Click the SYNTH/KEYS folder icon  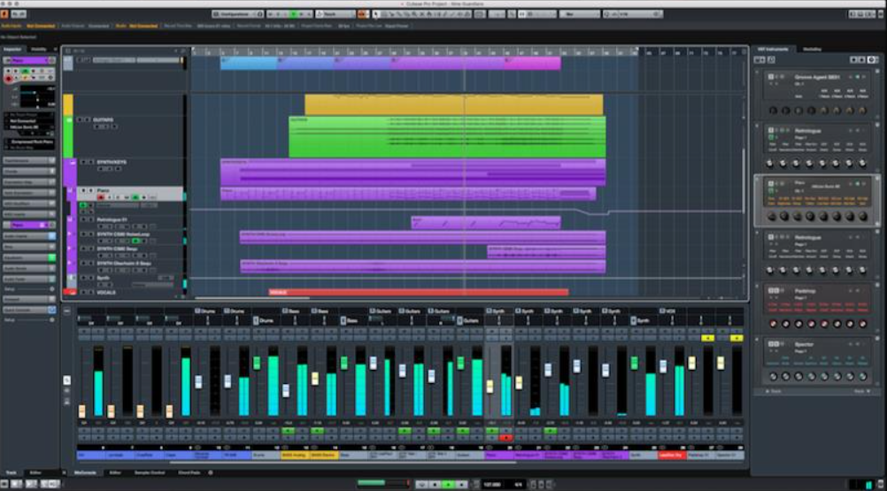coord(72,163)
